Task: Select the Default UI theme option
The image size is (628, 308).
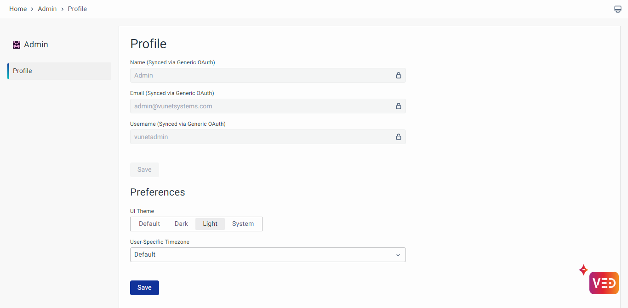Action: click(x=149, y=224)
